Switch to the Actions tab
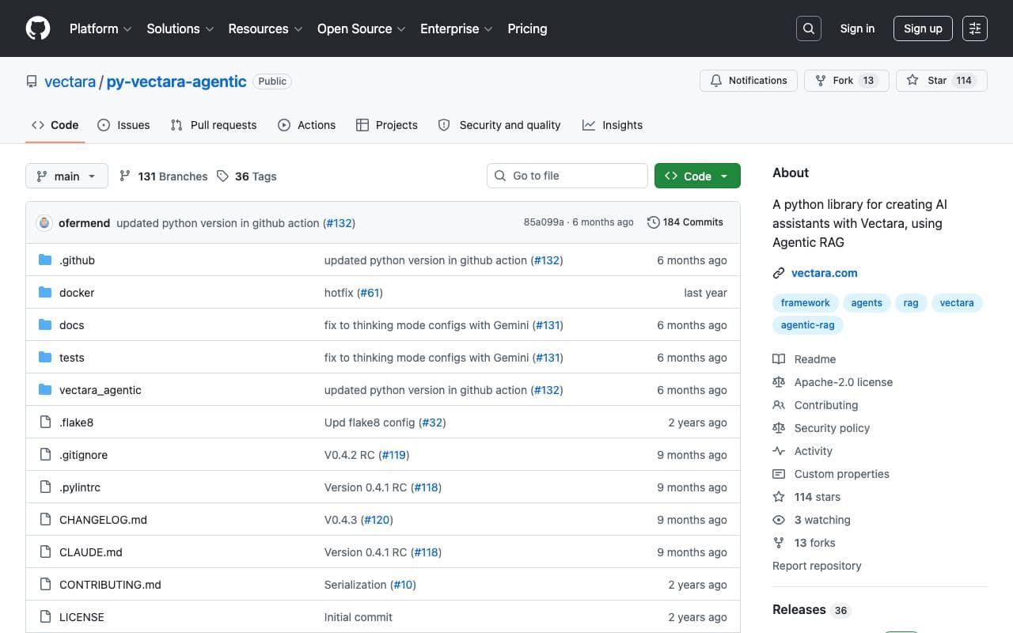The width and height of the screenshot is (1013, 633). click(307, 125)
